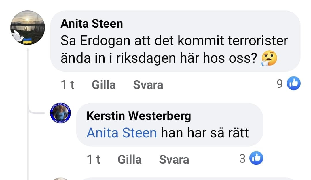311x180 pixels.
Task: Click the blue Anita Steen mention in the reply
Action: (x=122, y=133)
